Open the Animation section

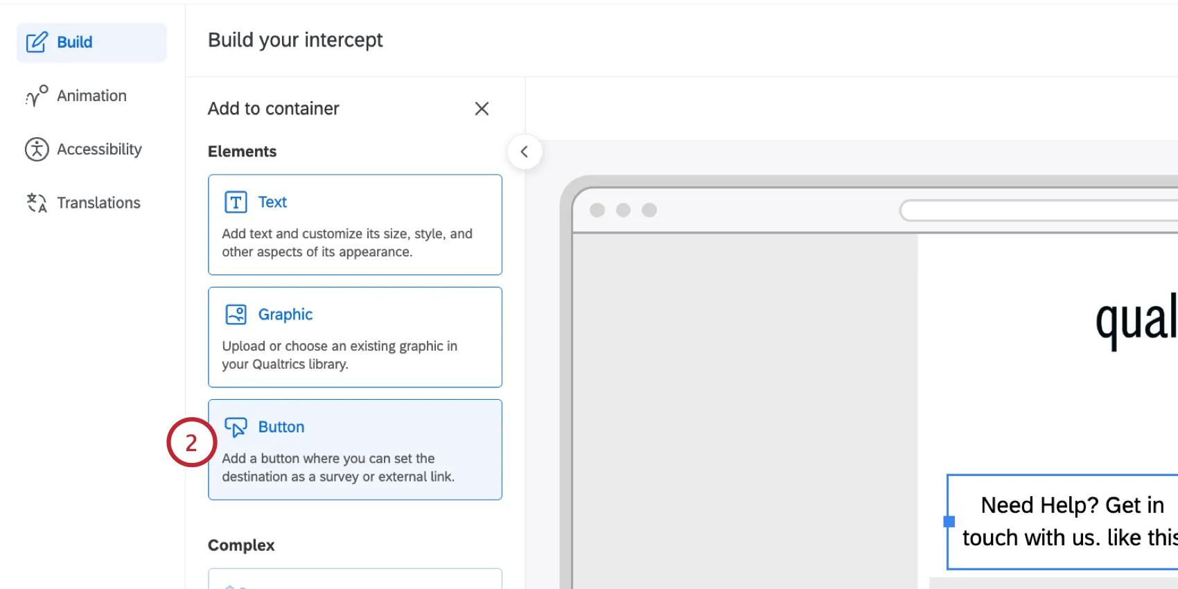91,96
